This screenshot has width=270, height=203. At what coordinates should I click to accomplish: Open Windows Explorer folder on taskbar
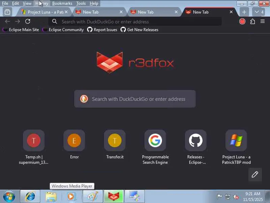point(51,197)
